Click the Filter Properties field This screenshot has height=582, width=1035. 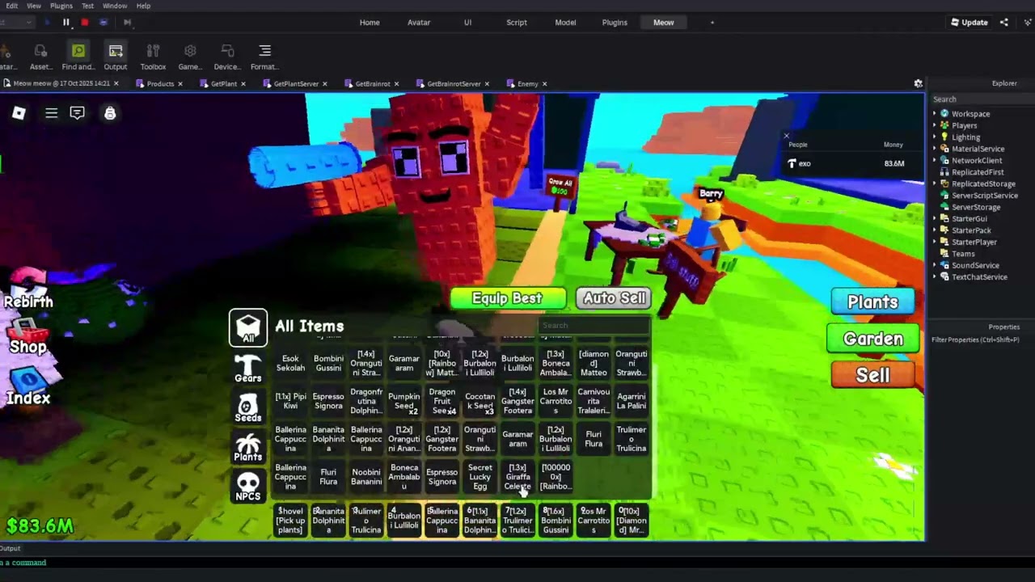[980, 339]
